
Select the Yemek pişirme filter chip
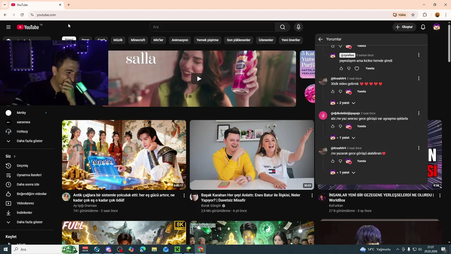pyautogui.click(x=208, y=40)
